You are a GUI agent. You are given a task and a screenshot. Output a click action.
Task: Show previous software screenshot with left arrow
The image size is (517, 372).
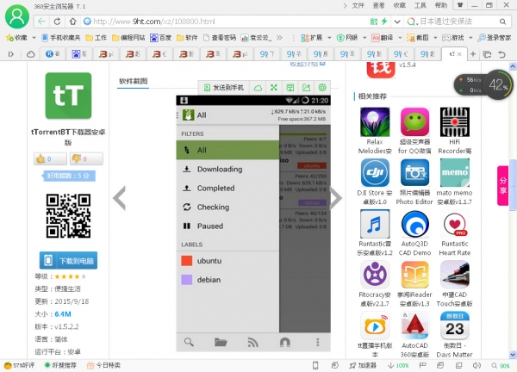coord(120,198)
